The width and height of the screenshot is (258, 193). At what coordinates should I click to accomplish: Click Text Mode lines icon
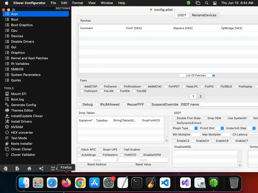7,138
